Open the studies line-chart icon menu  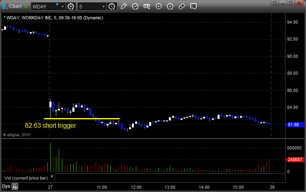[135, 6]
